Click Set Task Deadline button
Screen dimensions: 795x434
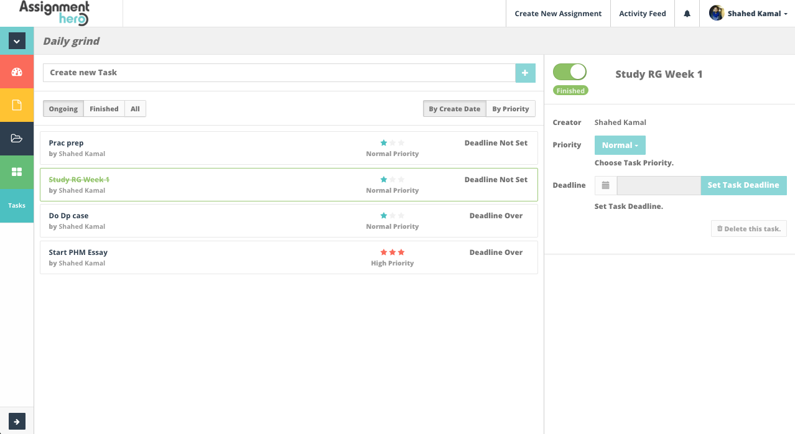point(743,185)
